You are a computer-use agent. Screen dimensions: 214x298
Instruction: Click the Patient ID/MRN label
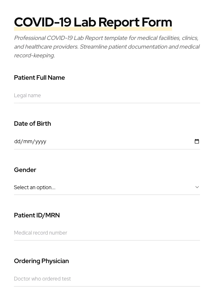coord(37,215)
